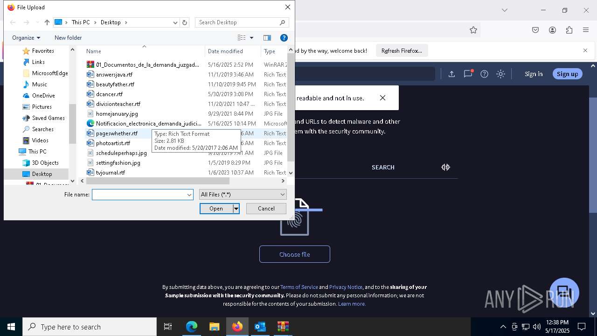The width and height of the screenshot is (597, 336).
Task: Select This PC in navigation tree
Action: coord(37,152)
